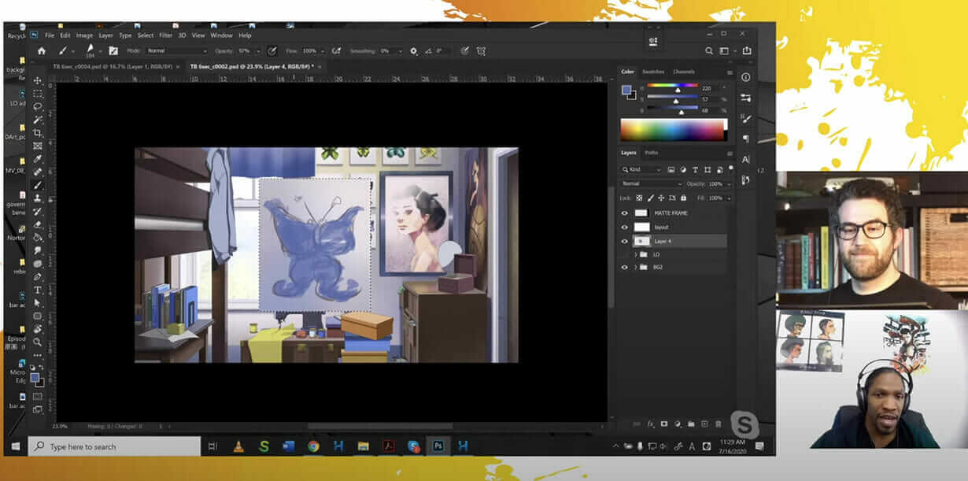Switch to the Swatches tab
This screenshot has width=968, height=481.
coord(653,72)
